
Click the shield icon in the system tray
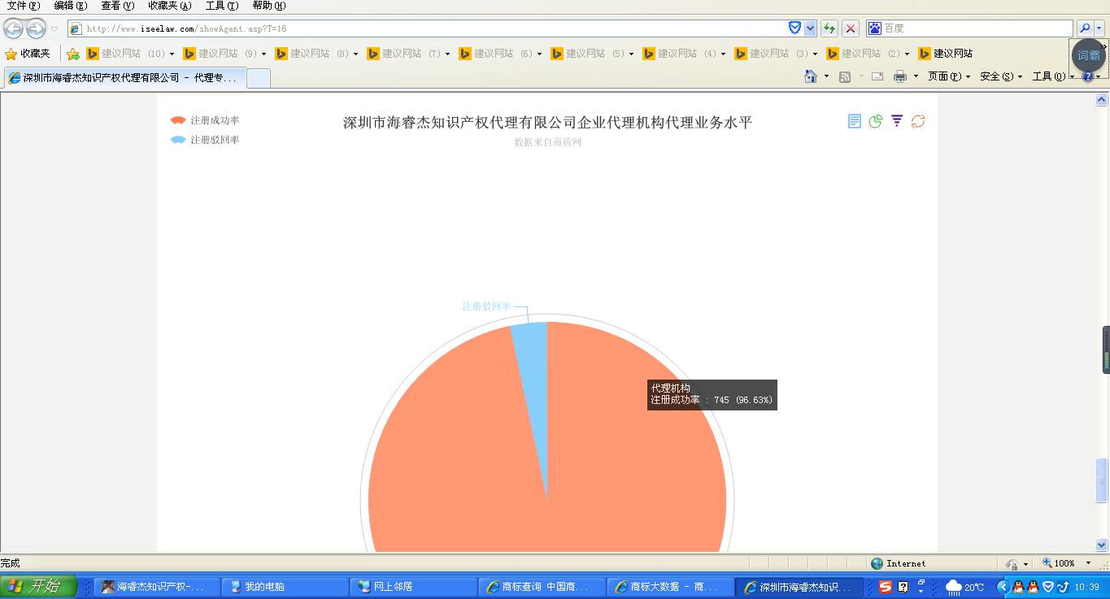1048,587
